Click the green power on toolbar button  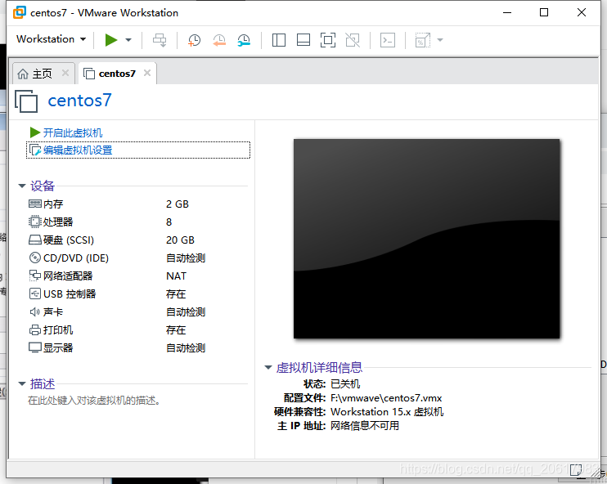point(111,39)
